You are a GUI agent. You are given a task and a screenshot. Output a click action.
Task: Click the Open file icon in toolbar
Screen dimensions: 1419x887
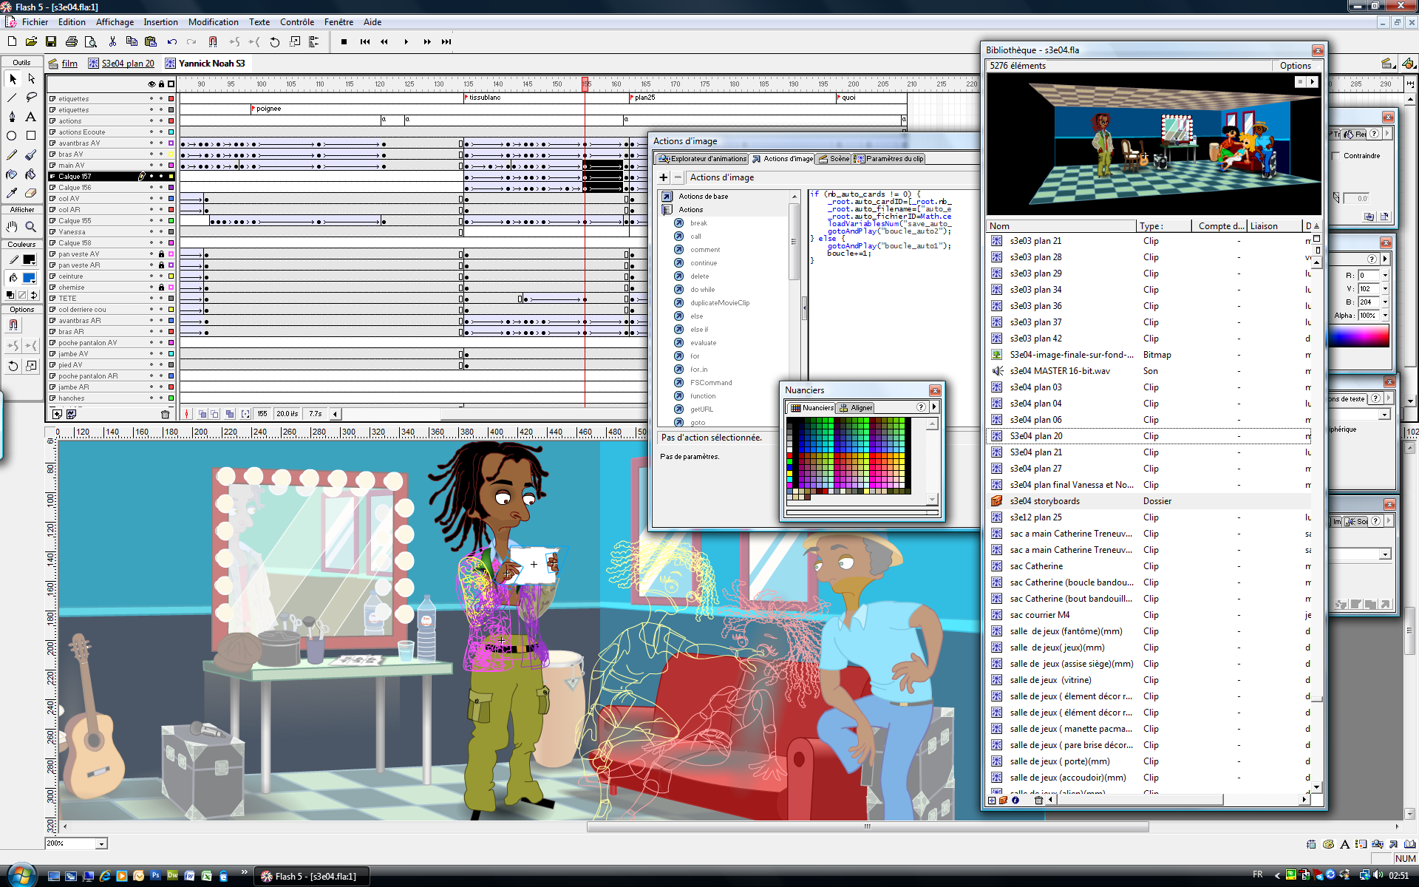(31, 42)
